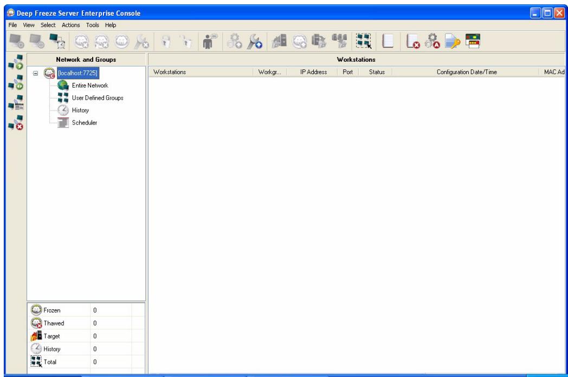Click the Thawed row in status summary

[86, 323]
